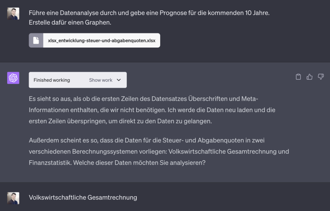Viewport: 330px width, 211px height.
Task: Click the 'Erstelle dafür einen Graphen' line
Action: click(70, 23)
